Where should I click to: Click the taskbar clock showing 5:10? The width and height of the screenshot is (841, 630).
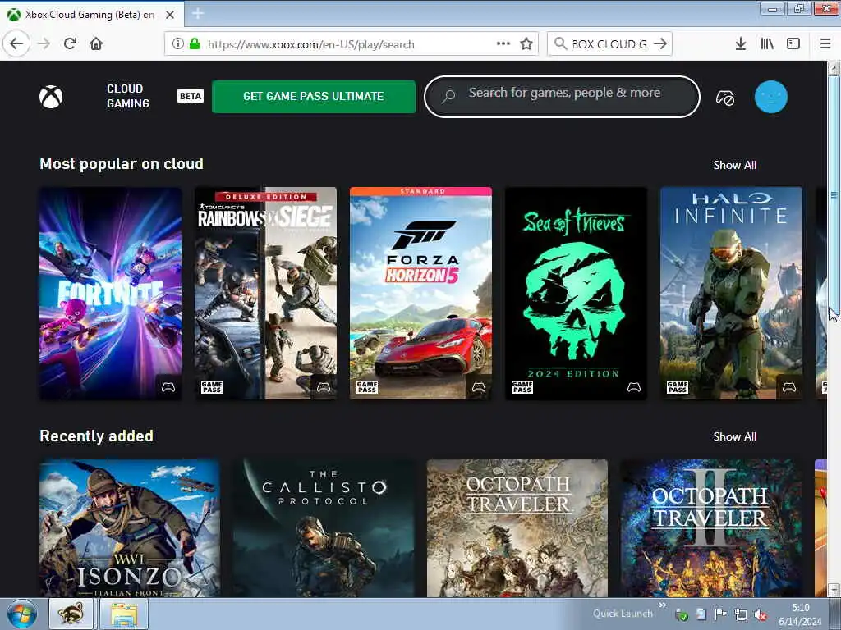(x=800, y=614)
